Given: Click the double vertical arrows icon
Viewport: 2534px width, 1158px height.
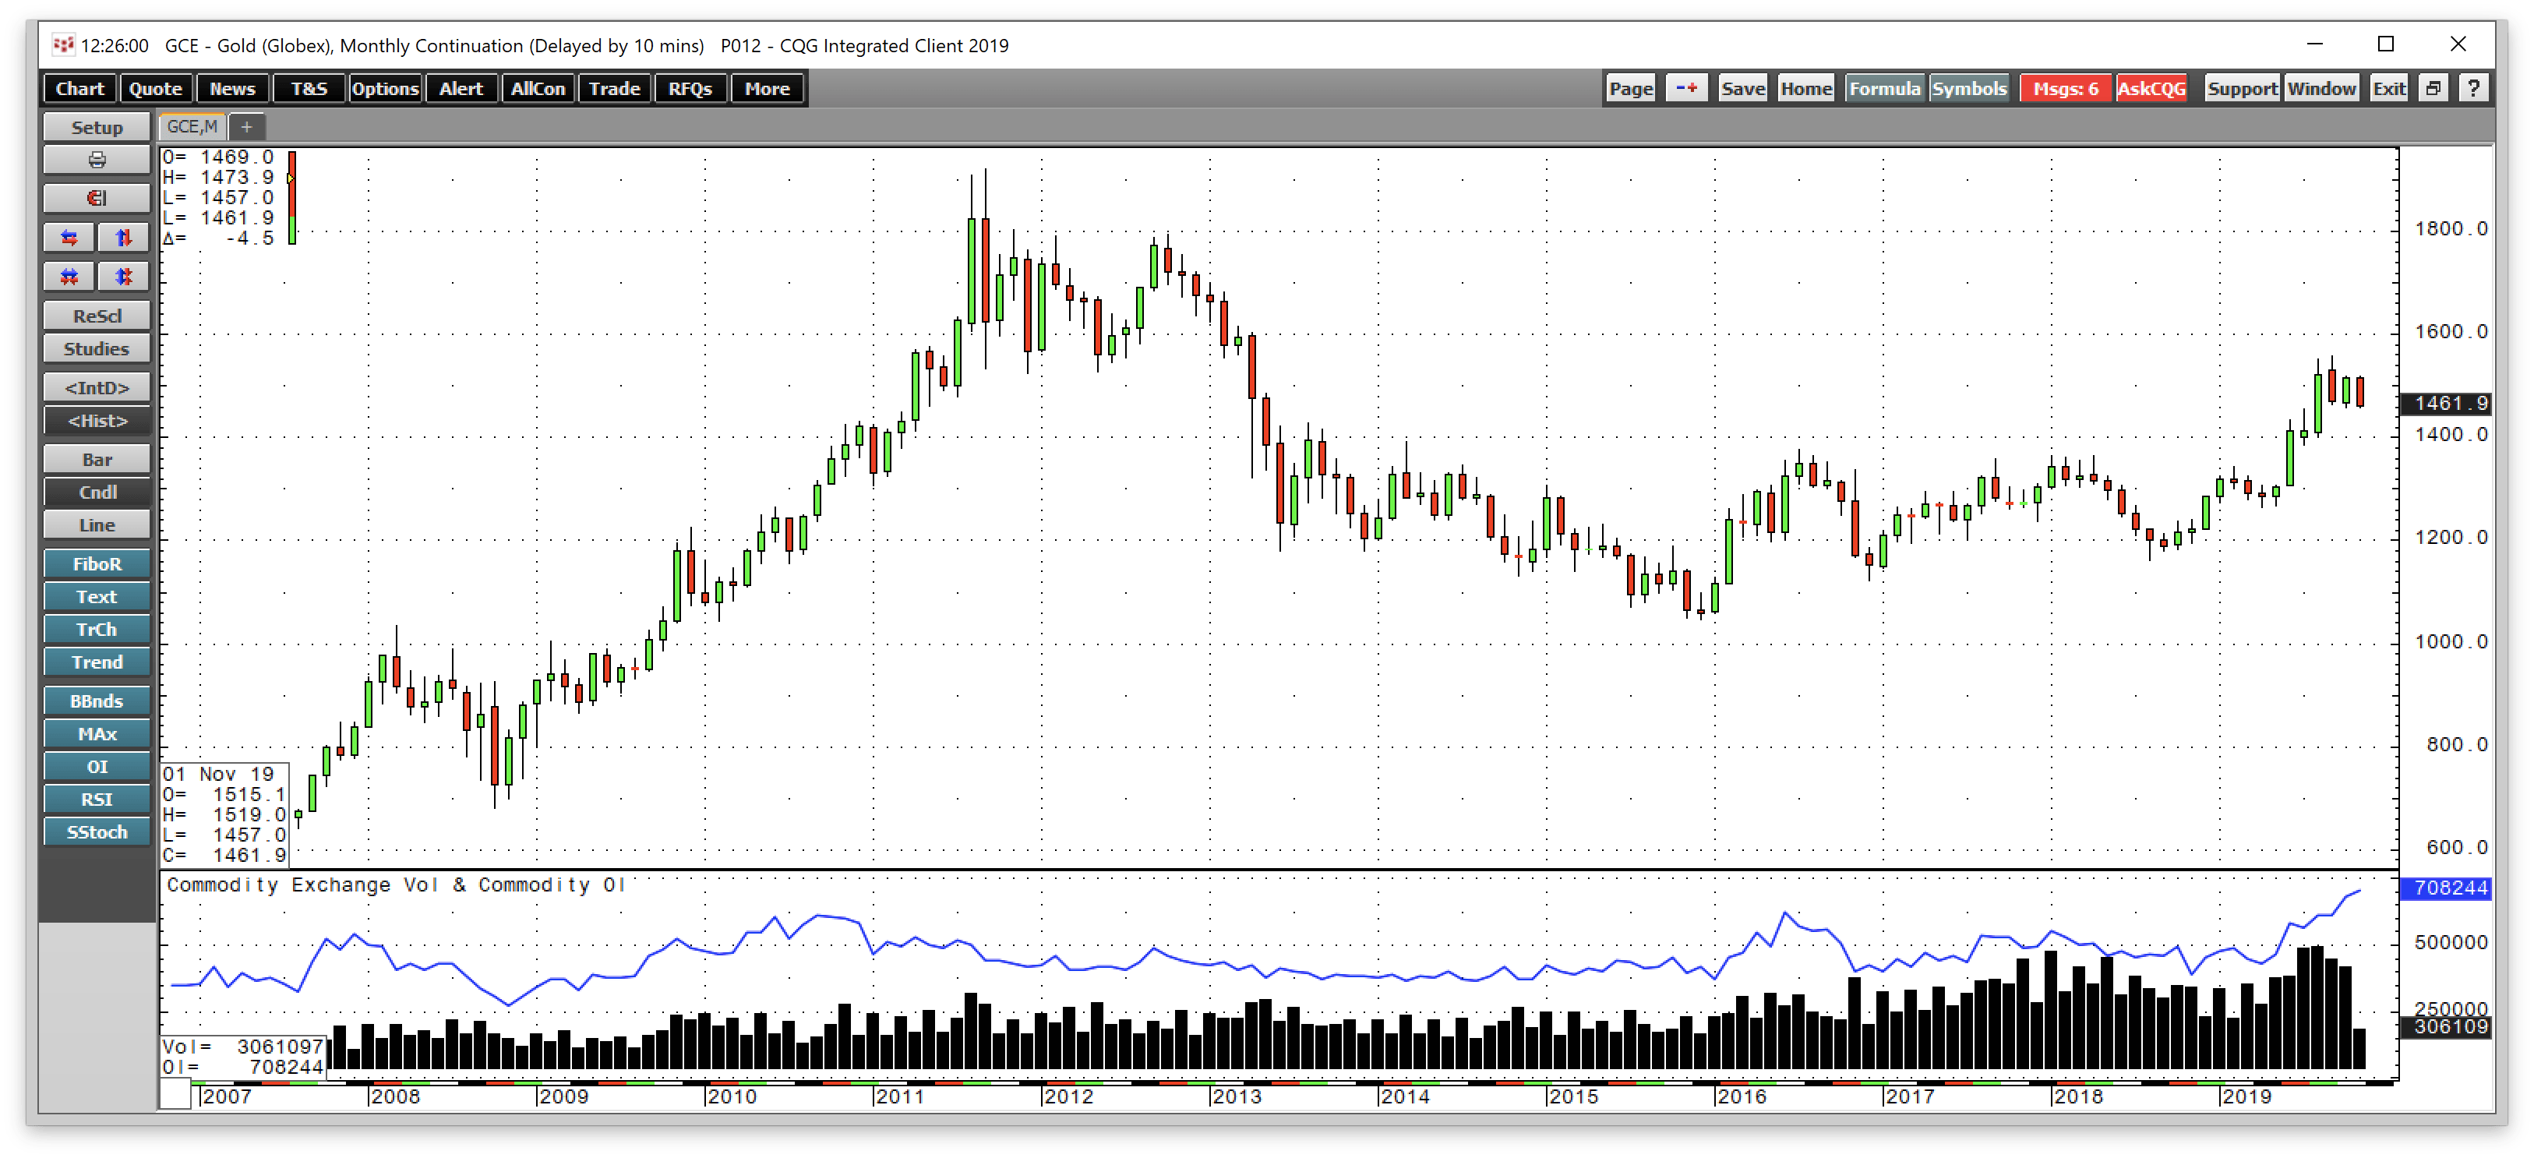Looking at the screenshot, I should pos(123,277).
